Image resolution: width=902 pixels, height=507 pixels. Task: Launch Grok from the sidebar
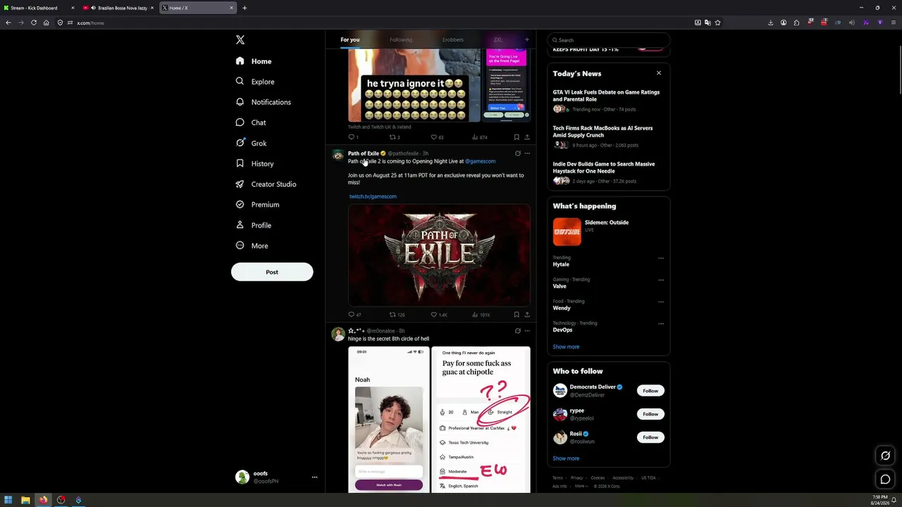coord(251,143)
